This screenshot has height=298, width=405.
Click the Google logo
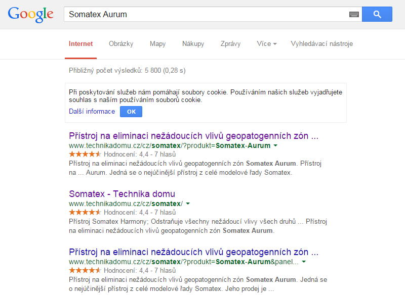(31, 15)
